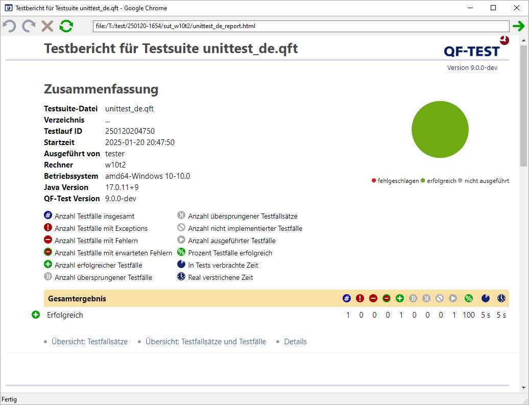Click percent column icon in Gesamtergebnis header
The image size is (529, 405).
click(469, 298)
